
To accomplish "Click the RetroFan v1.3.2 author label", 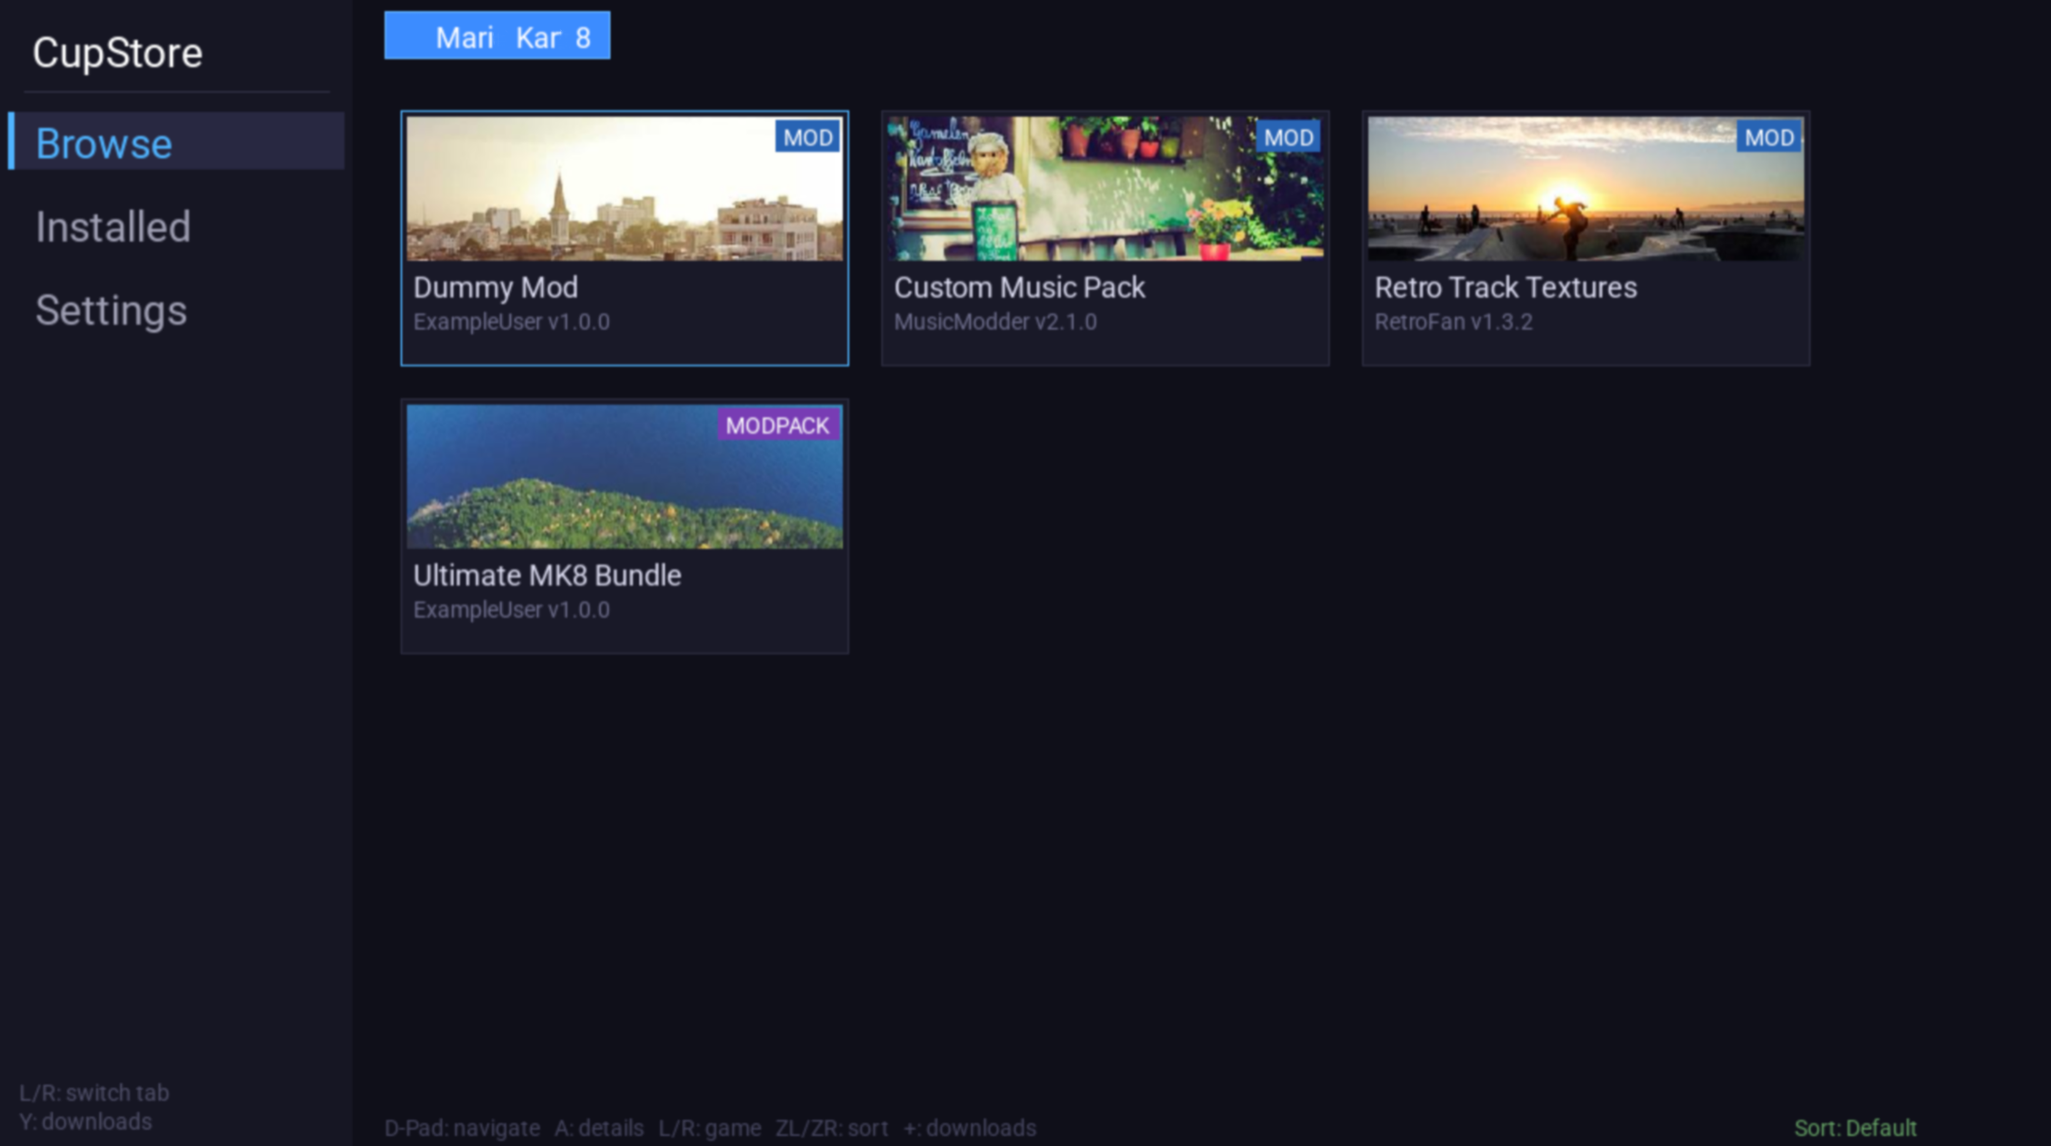I will 1453,321.
